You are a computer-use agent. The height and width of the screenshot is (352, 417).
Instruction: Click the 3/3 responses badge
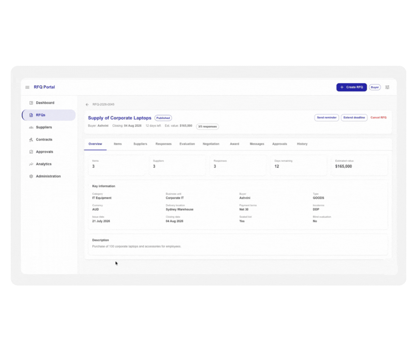pyautogui.click(x=208, y=126)
